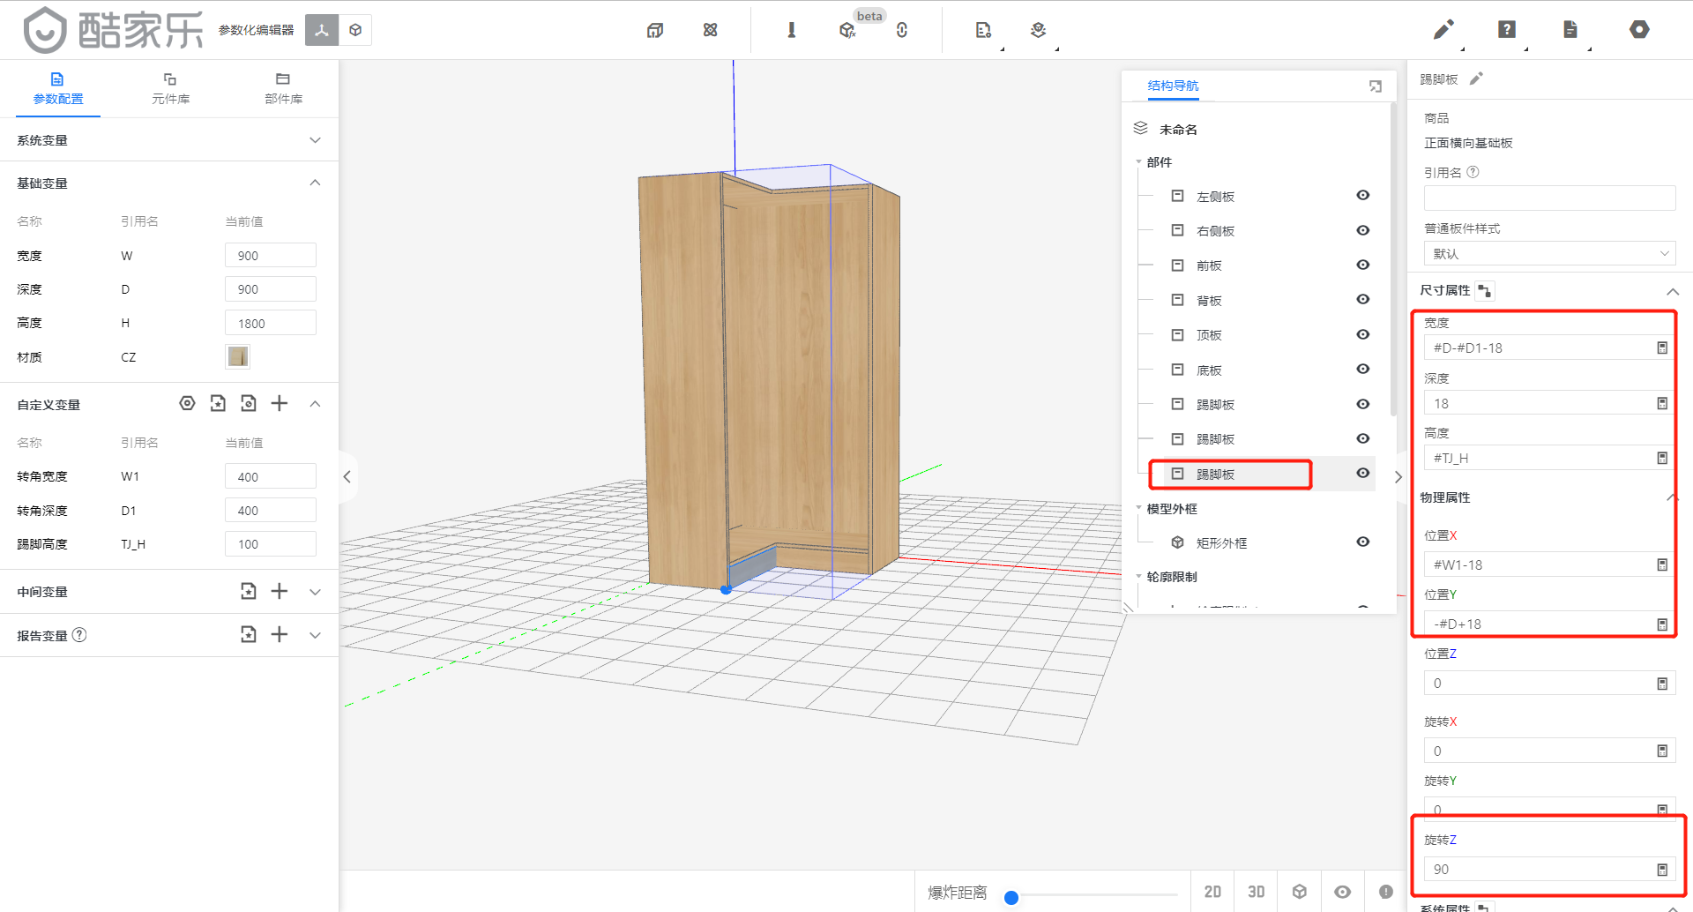Switch to the 部件库 tab
The height and width of the screenshot is (912, 1693).
[x=283, y=88]
